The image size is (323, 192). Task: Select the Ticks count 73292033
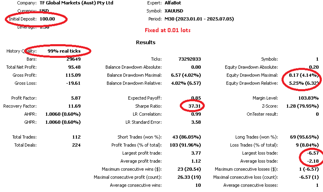click(x=189, y=59)
